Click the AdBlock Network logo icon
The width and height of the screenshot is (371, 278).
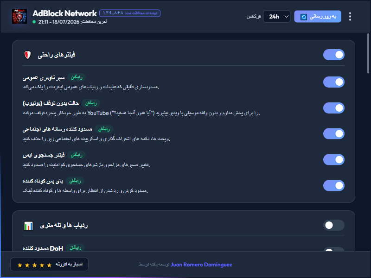19,17
